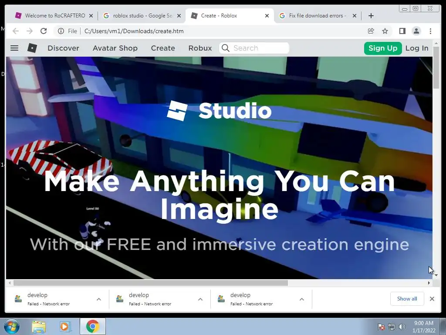Viewport: 446px width, 335px height.
Task: Expand options for first develop download
Action: pos(99,299)
